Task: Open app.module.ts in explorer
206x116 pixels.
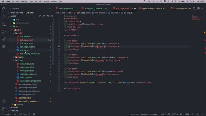Action: 25,98
